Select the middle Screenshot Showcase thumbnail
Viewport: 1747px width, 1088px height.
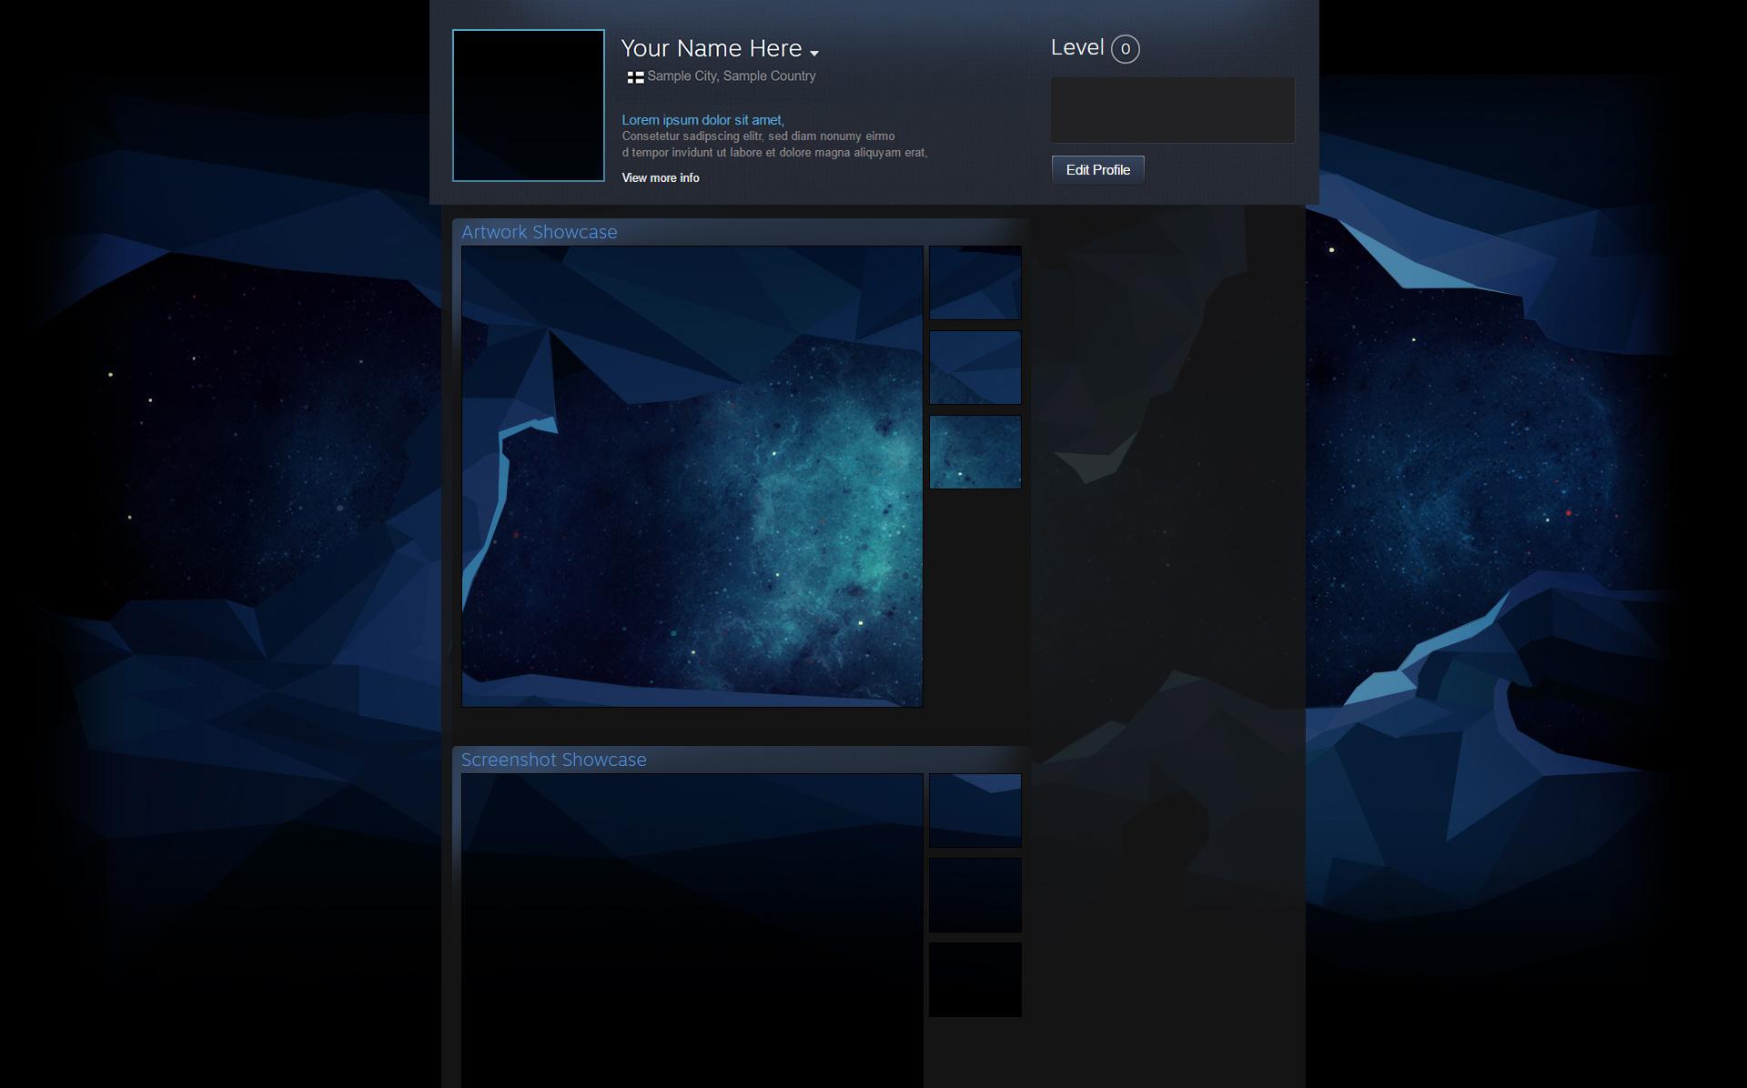point(974,895)
